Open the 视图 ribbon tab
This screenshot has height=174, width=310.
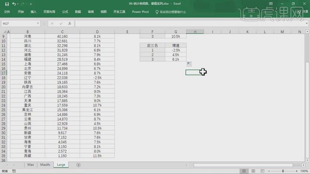[104, 12]
